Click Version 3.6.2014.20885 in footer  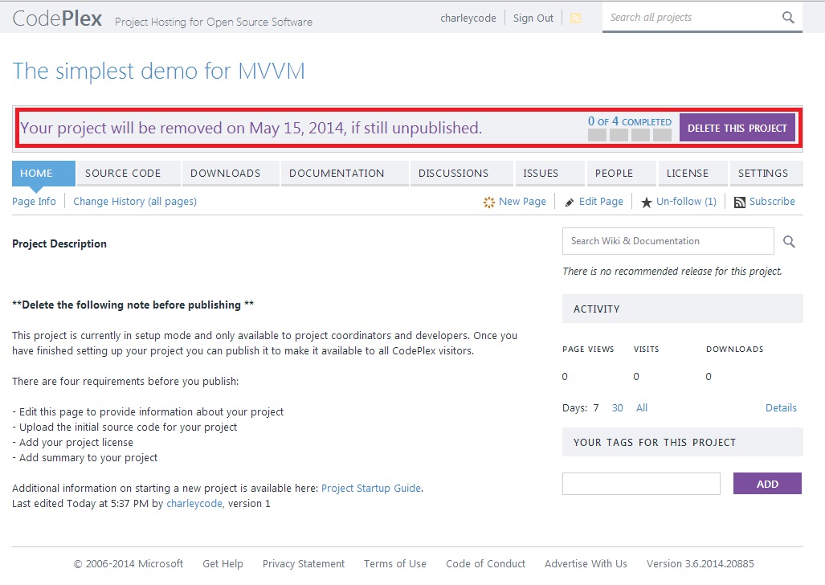700,563
